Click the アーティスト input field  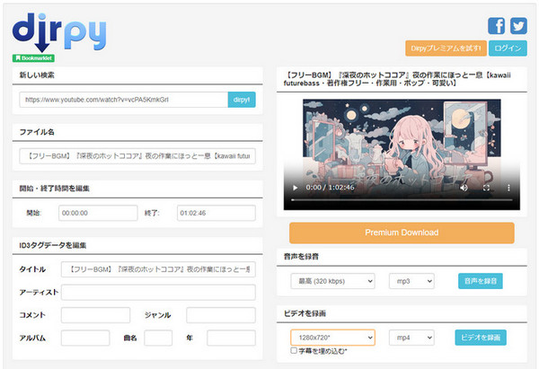[158, 293]
